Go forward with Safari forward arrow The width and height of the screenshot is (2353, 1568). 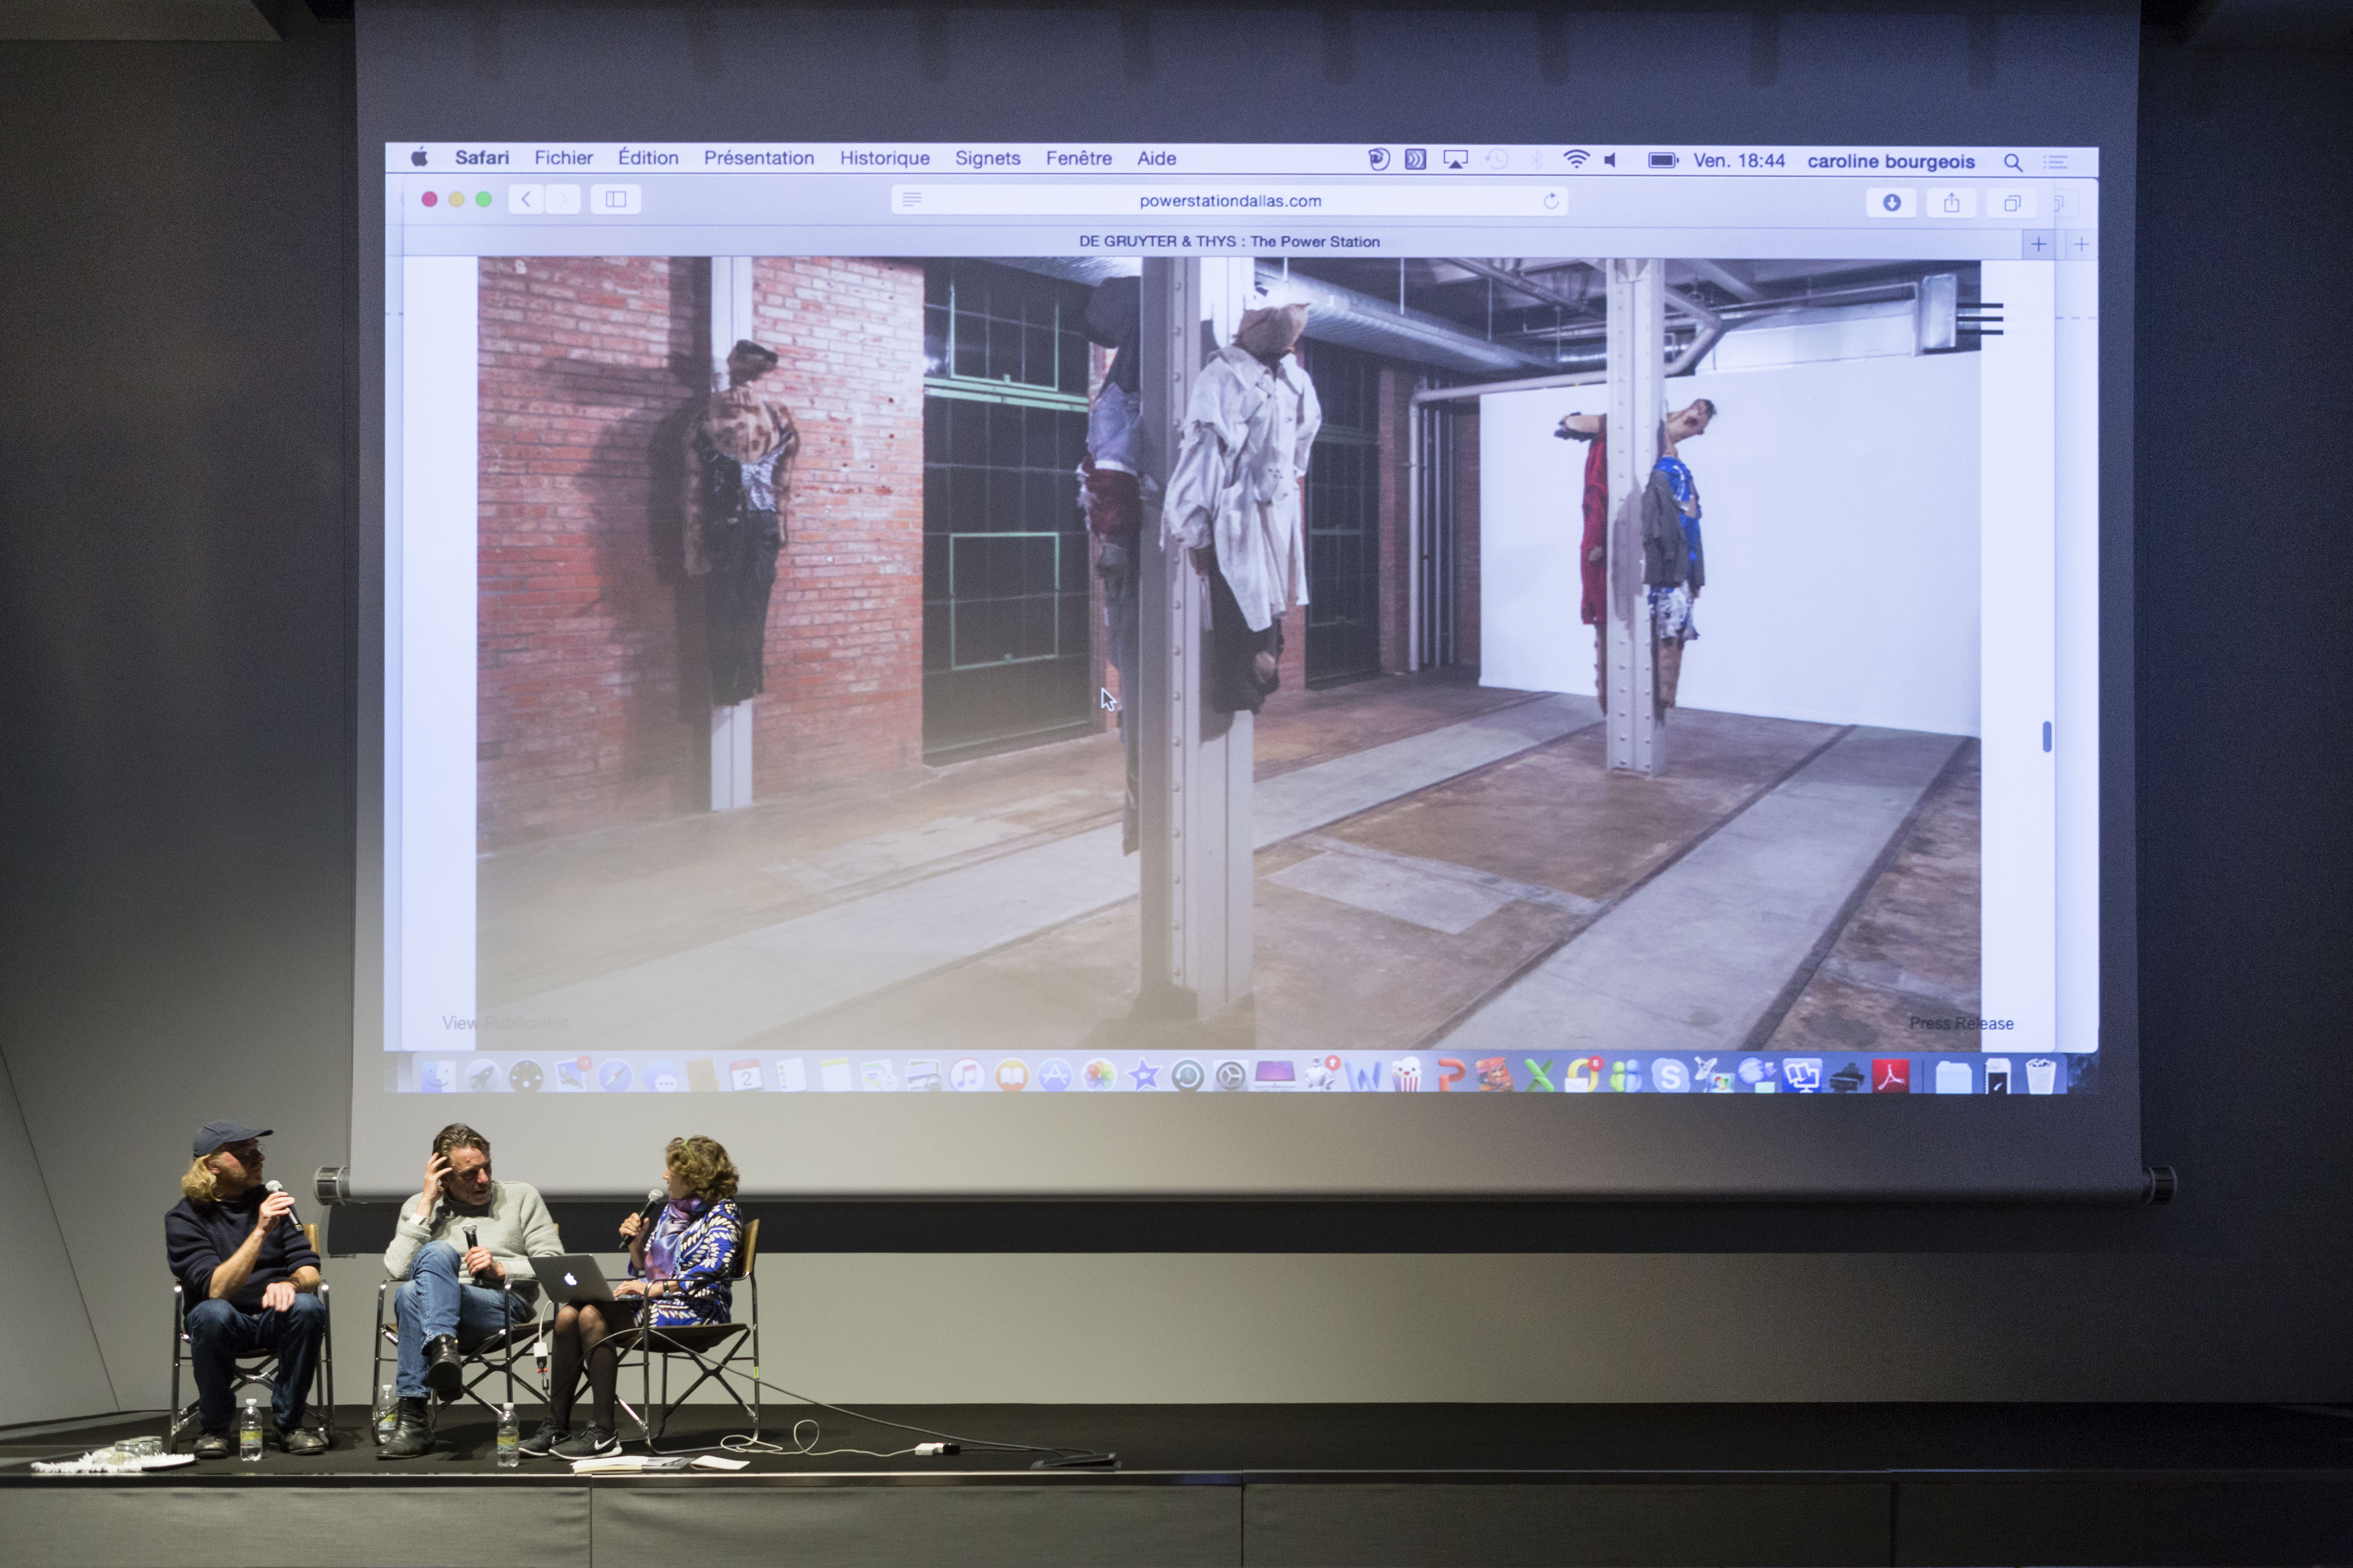coord(562,199)
